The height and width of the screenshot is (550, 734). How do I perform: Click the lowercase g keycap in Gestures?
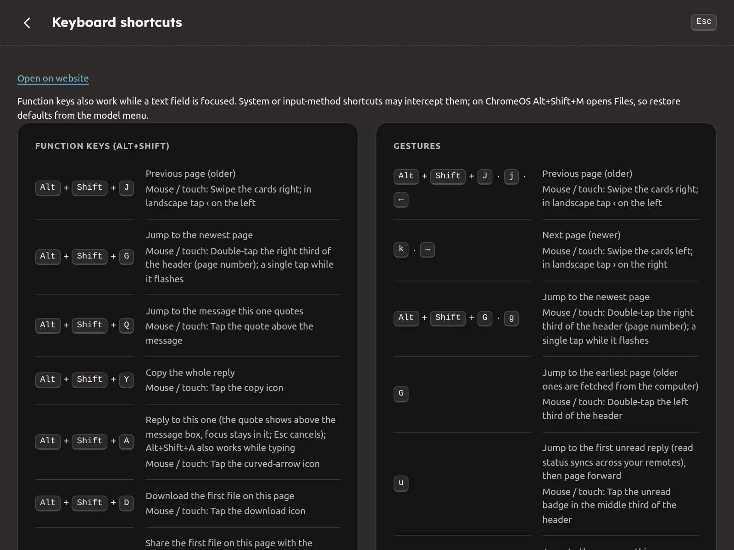click(x=512, y=318)
